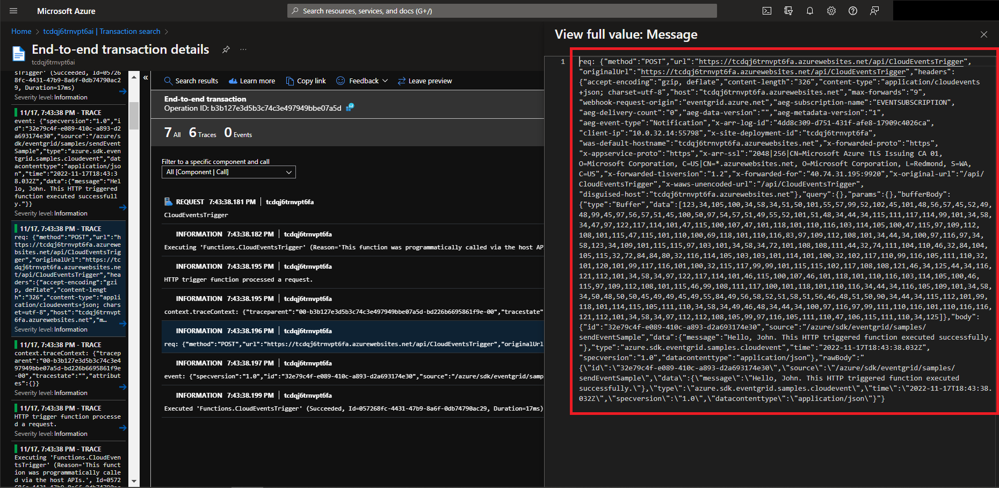Click Search results toolbar button
The image size is (999, 488).
point(191,81)
